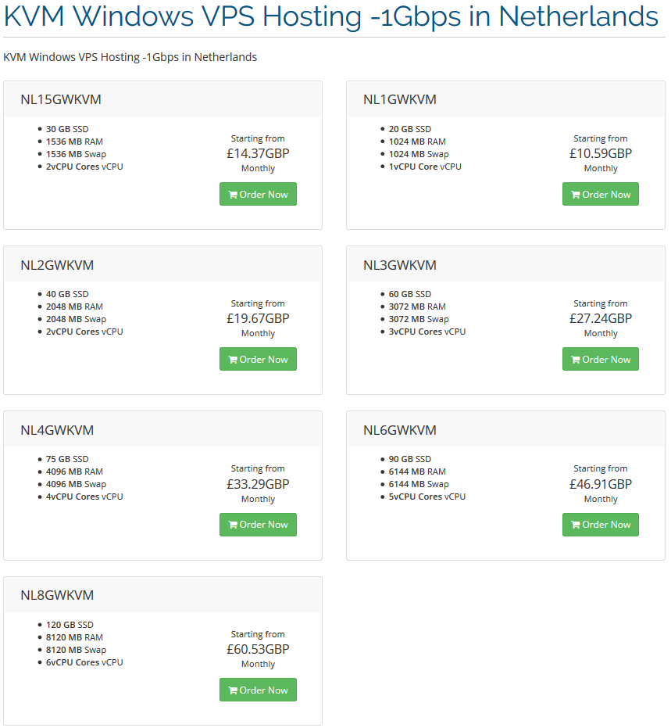The image size is (671, 728).
Task: Click cart icon in NL15GWKVM Order Now button
Action: (x=233, y=195)
